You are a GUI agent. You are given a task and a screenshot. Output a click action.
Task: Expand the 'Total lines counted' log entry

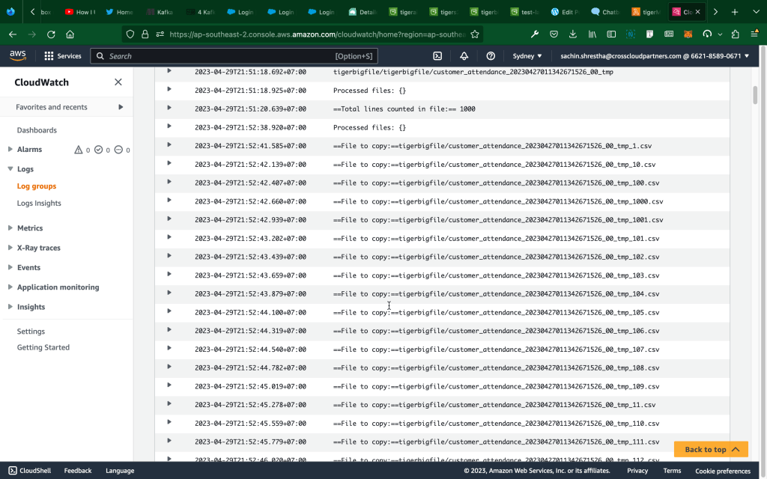point(169,108)
